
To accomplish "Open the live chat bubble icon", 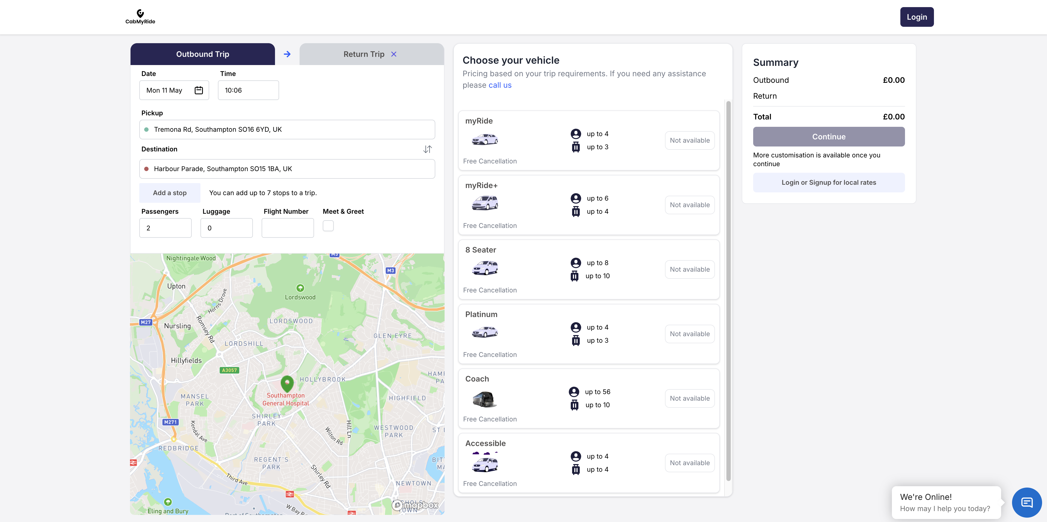I will coord(1027,503).
